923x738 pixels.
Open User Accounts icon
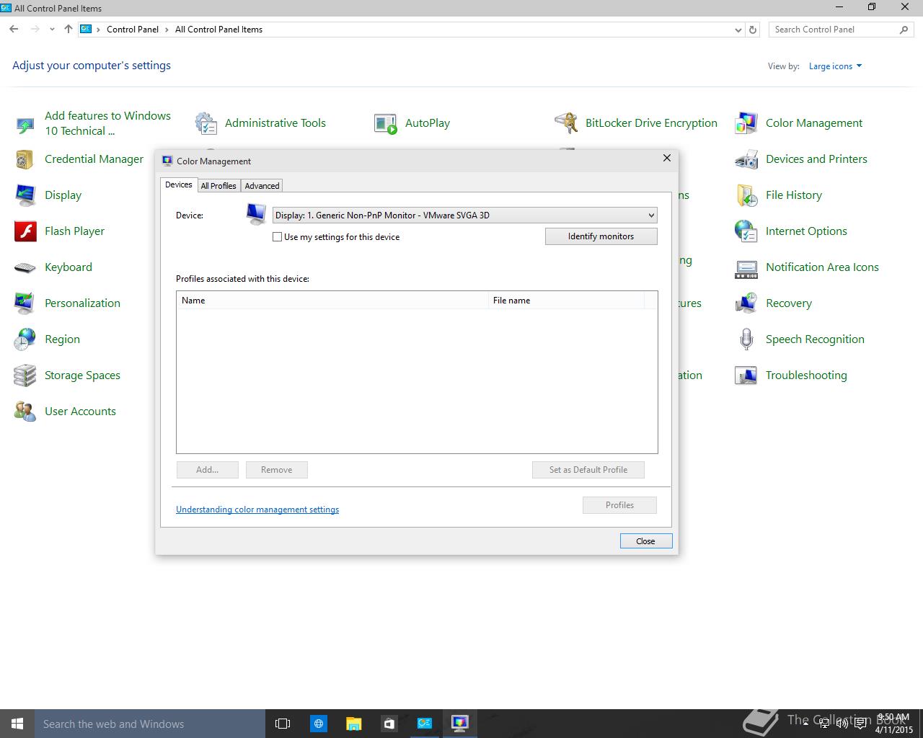[25, 412]
